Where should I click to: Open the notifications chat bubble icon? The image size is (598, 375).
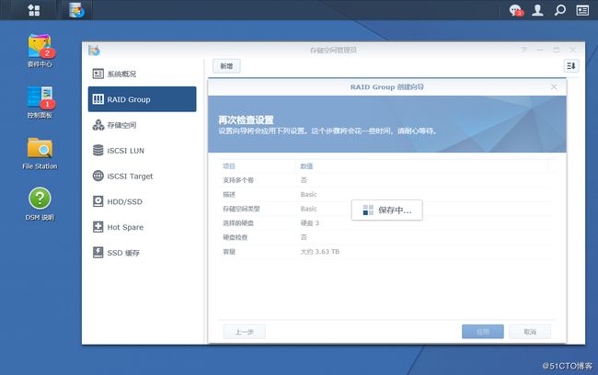pyautogui.click(x=516, y=10)
